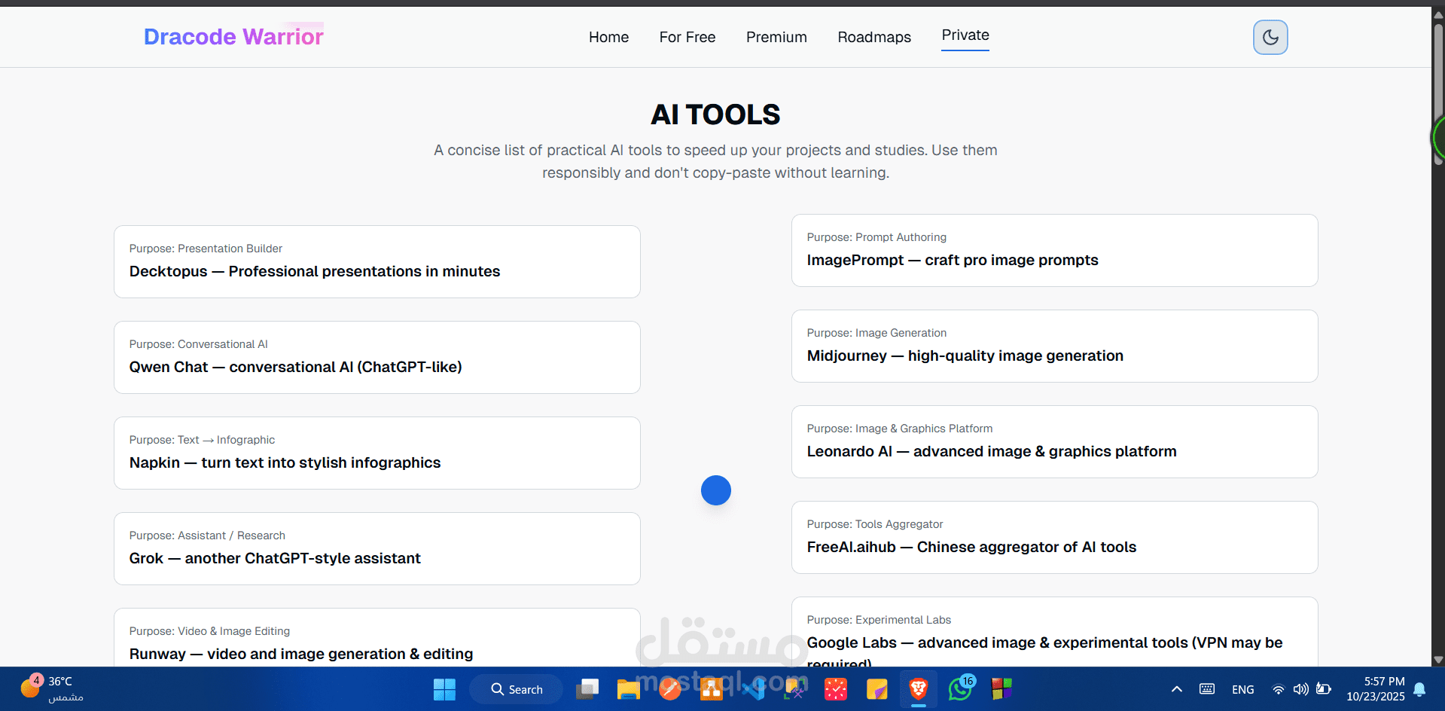Open the notification bell
The height and width of the screenshot is (711, 1445).
pos(1419,689)
